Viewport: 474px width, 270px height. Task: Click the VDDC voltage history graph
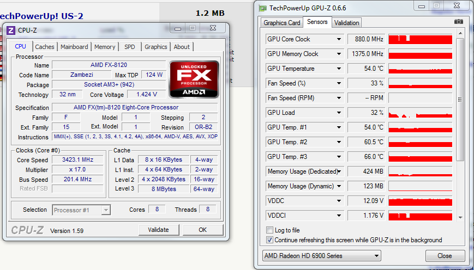tap(420, 201)
